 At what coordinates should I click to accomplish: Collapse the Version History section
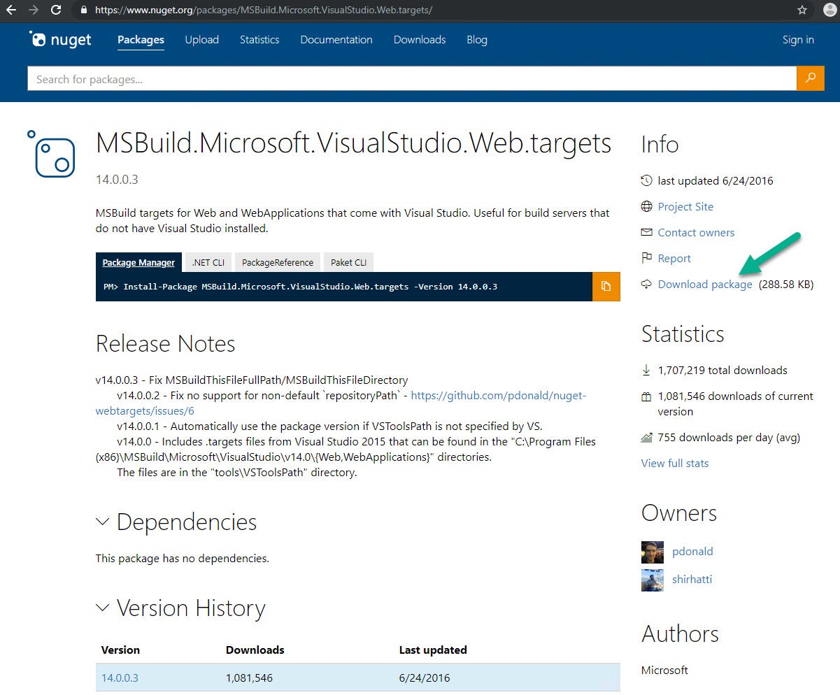click(102, 608)
